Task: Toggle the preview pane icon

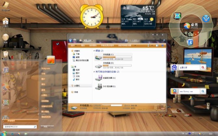Action: (157, 45)
